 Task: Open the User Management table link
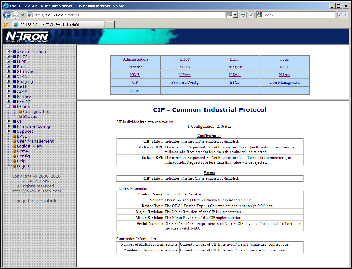pyautogui.click(x=284, y=82)
